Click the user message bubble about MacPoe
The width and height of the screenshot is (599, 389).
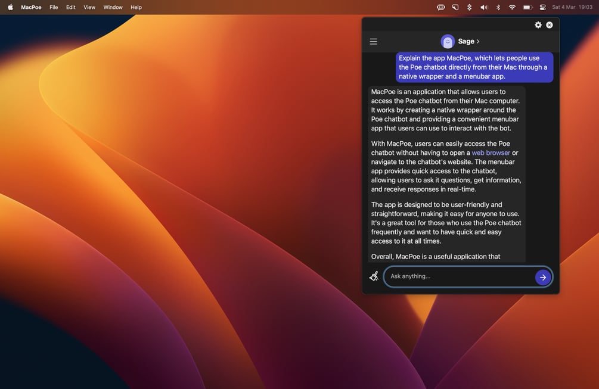click(x=474, y=67)
